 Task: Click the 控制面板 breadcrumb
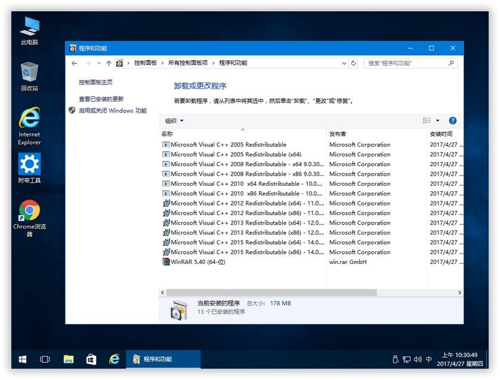click(146, 63)
